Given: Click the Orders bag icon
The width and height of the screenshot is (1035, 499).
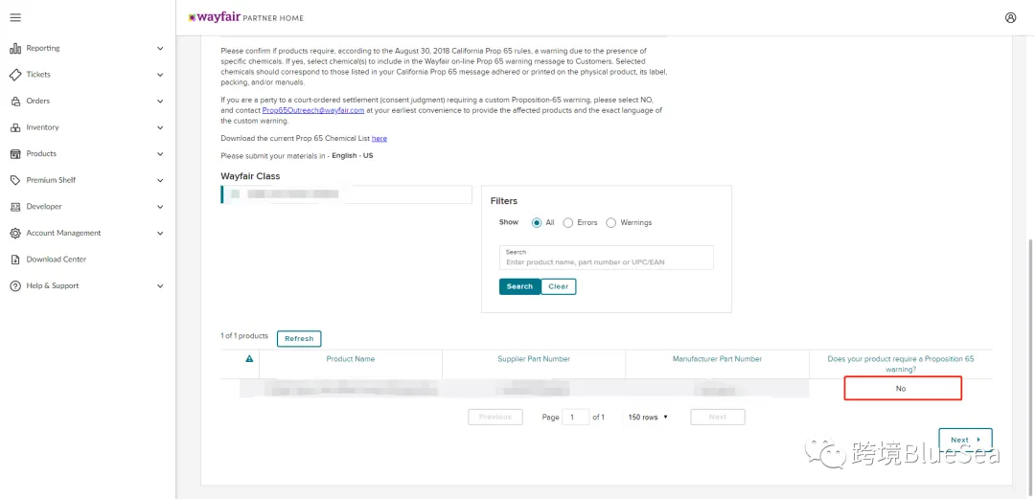Looking at the screenshot, I should pyautogui.click(x=15, y=101).
